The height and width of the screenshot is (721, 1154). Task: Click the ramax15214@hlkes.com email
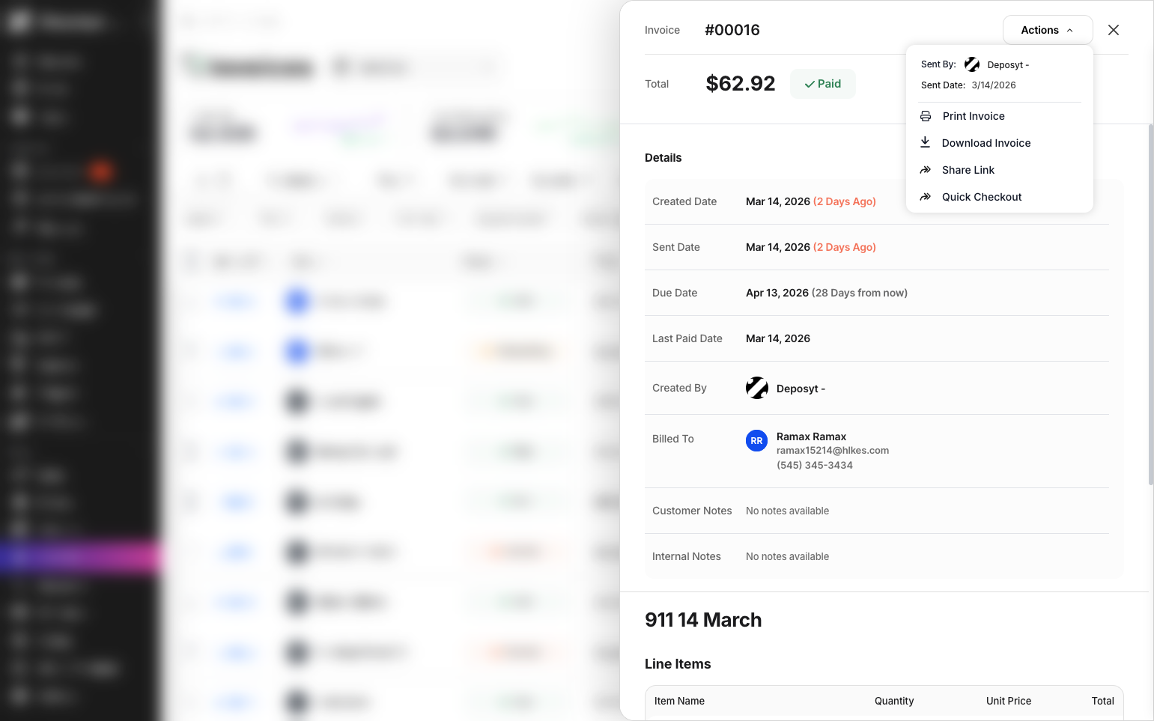tap(833, 451)
